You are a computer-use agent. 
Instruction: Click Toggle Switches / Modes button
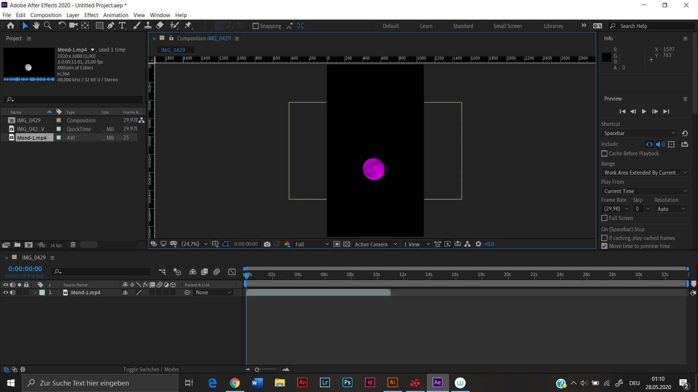(x=151, y=369)
